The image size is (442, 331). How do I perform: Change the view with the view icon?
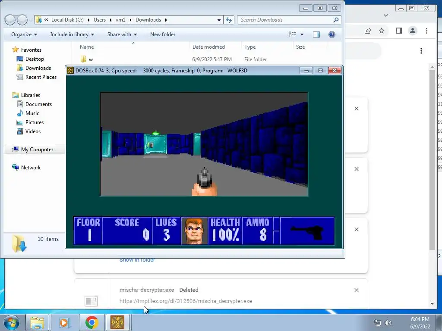[x=293, y=34]
